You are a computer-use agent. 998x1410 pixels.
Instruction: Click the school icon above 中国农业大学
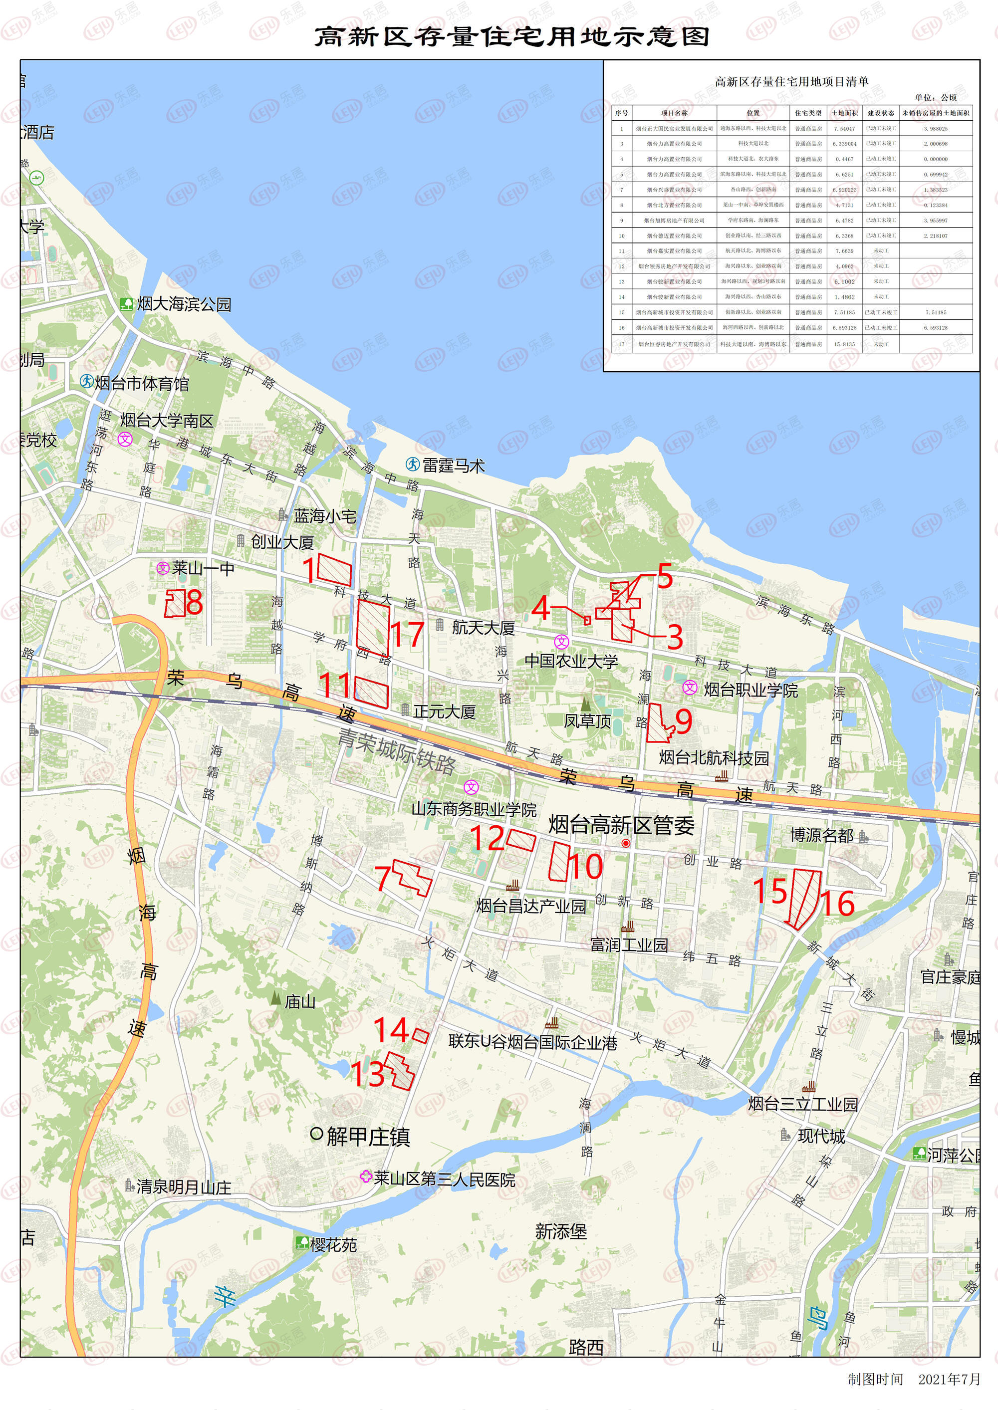coord(562,642)
